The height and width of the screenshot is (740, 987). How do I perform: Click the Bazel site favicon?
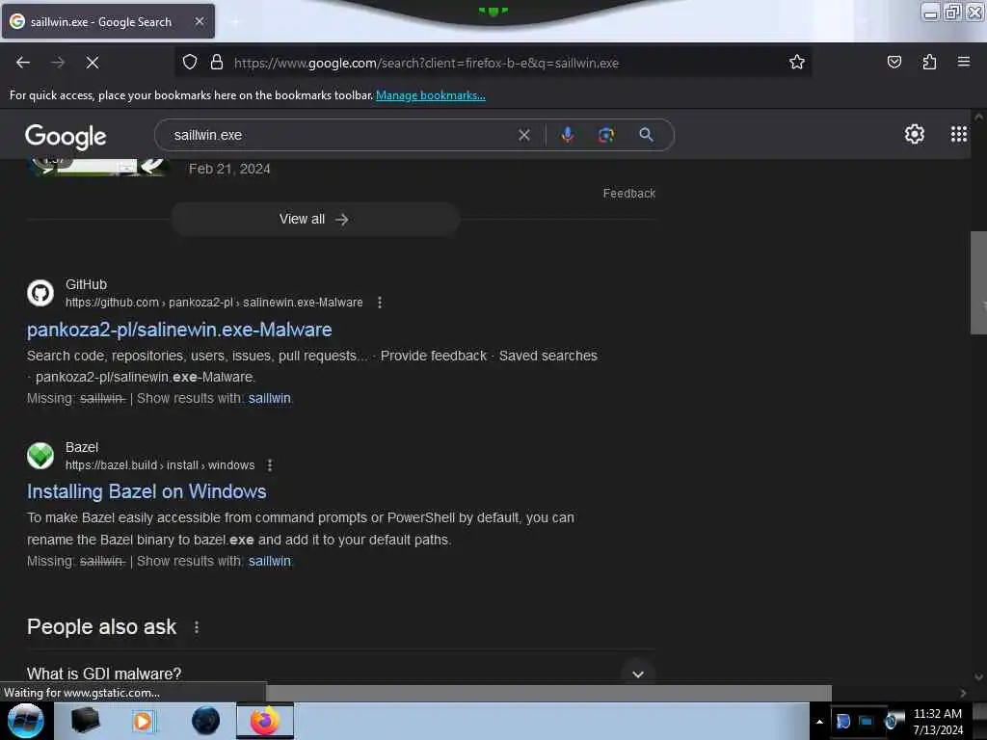click(x=40, y=456)
